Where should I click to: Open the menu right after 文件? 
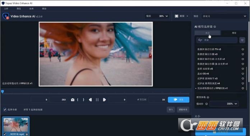tap(19, 9)
